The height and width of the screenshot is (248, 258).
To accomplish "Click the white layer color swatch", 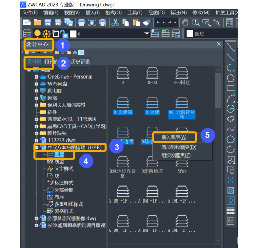I will point(73,34).
